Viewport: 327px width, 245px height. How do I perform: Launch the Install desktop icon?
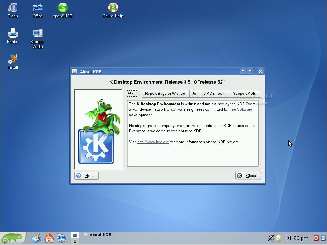coord(13,62)
